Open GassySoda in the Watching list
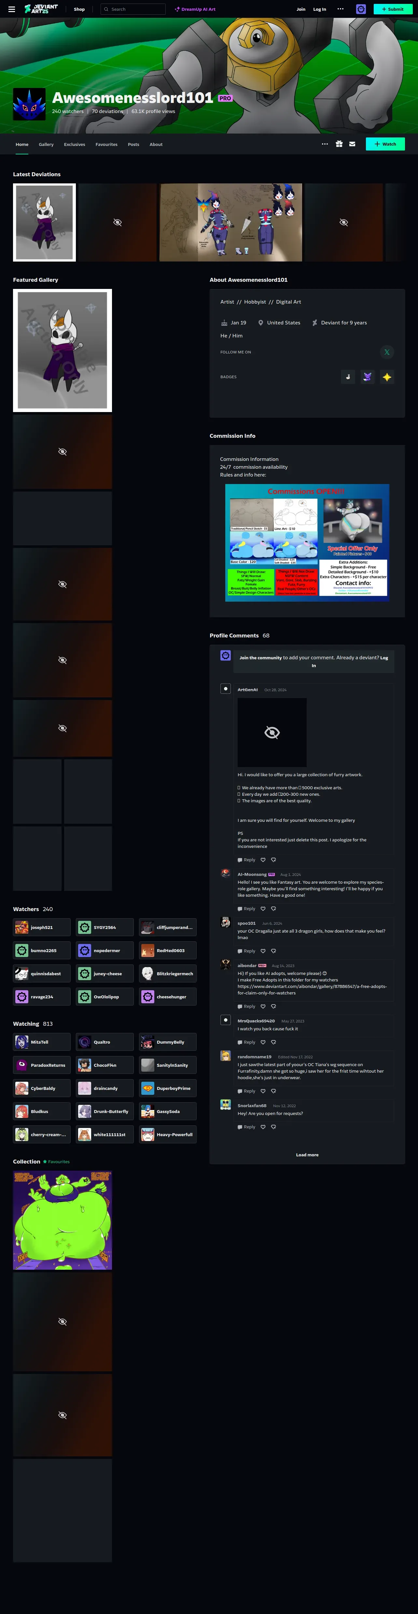418x1614 pixels. point(168,1111)
